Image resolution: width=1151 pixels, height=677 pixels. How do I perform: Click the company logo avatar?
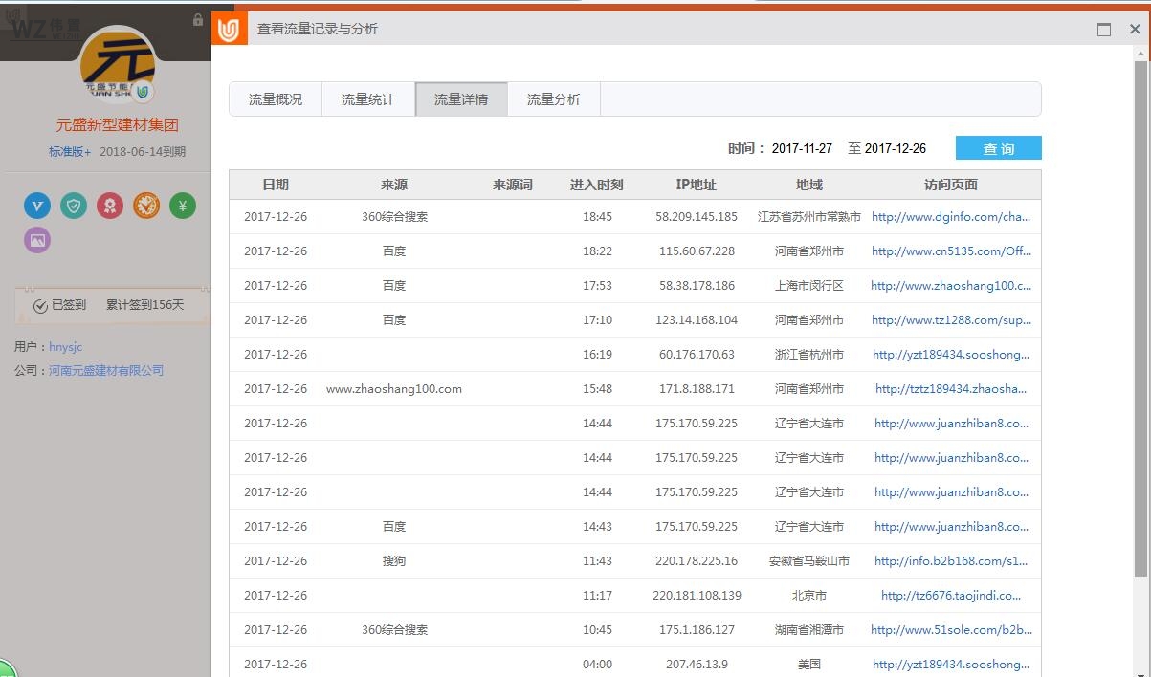click(118, 67)
